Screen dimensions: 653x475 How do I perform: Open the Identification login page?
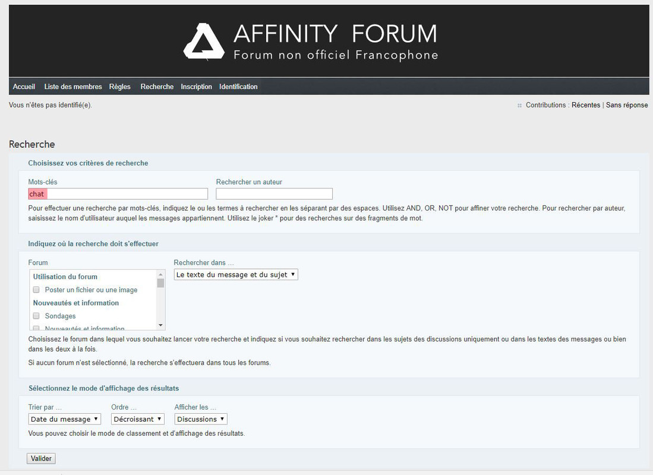238,87
